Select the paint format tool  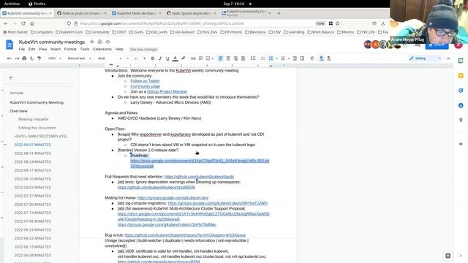[39, 58]
